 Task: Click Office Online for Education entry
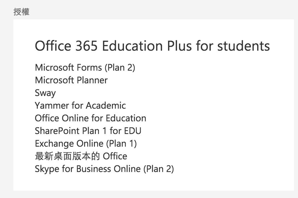point(90,118)
